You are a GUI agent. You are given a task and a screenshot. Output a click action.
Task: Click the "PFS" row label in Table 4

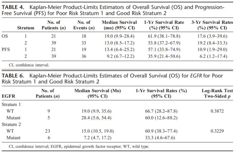pyautogui.click(x=6, y=49)
